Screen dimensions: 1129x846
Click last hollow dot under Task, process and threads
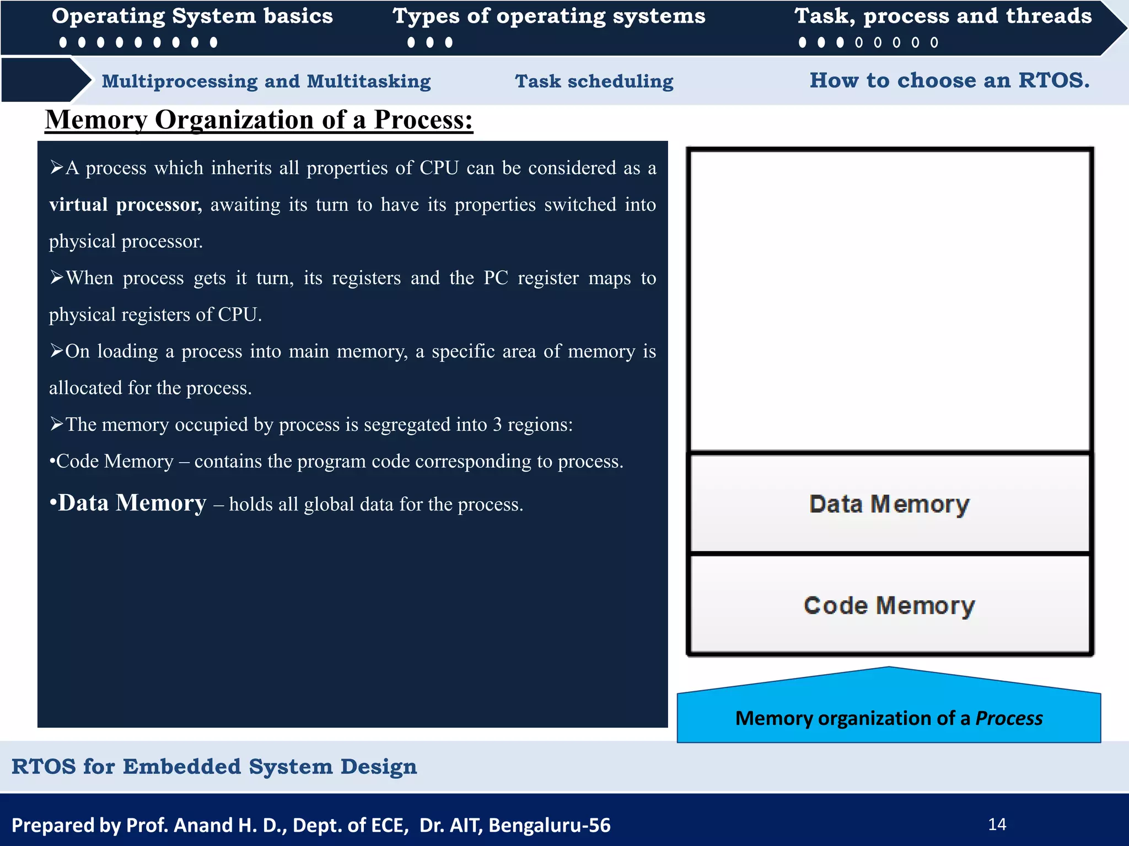[934, 42]
